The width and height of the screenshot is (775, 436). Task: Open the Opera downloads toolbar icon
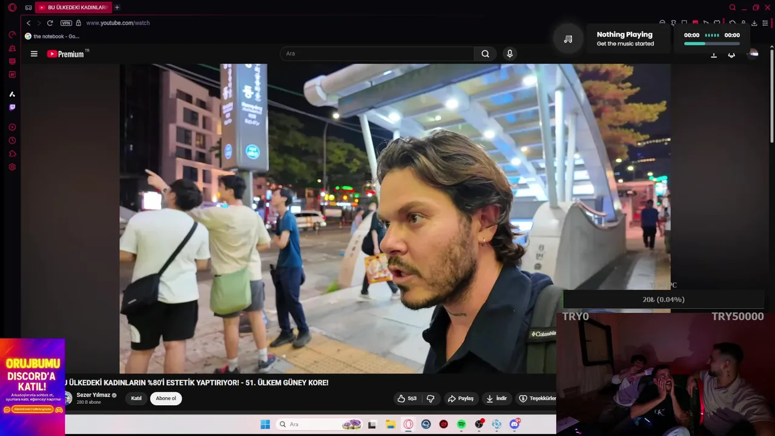(x=754, y=23)
